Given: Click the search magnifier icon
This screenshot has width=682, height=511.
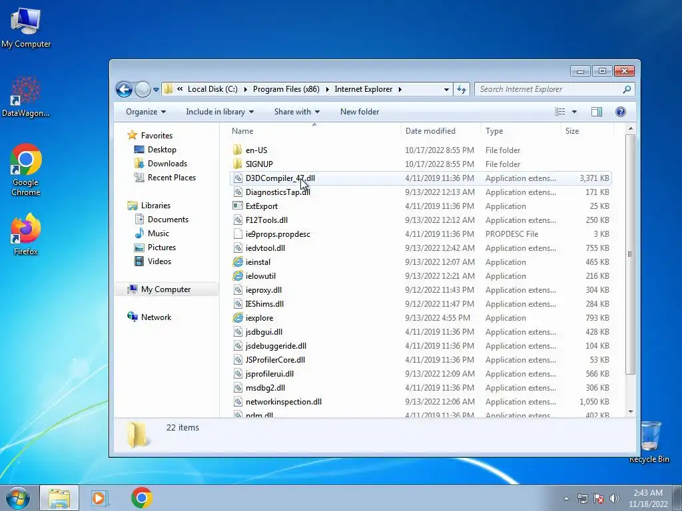Looking at the screenshot, I should [627, 89].
